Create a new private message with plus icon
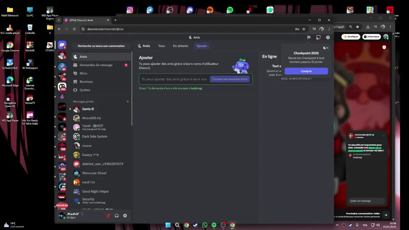The width and height of the screenshot is (409, 230). (127, 102)
